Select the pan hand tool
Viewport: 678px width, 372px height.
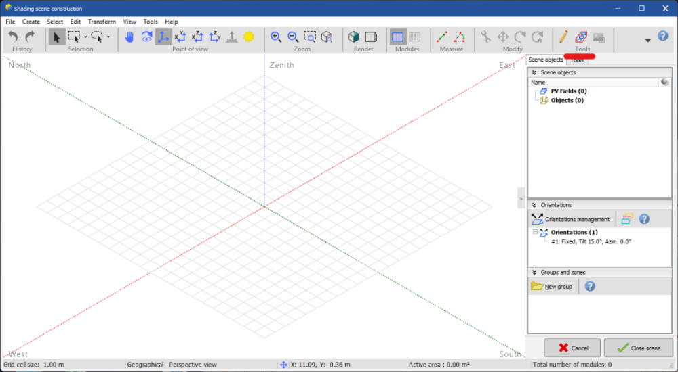tap(129, 37)
